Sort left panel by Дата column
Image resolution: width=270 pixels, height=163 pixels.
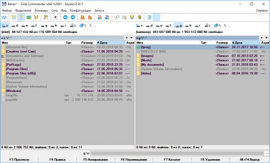tap(111, 43)
